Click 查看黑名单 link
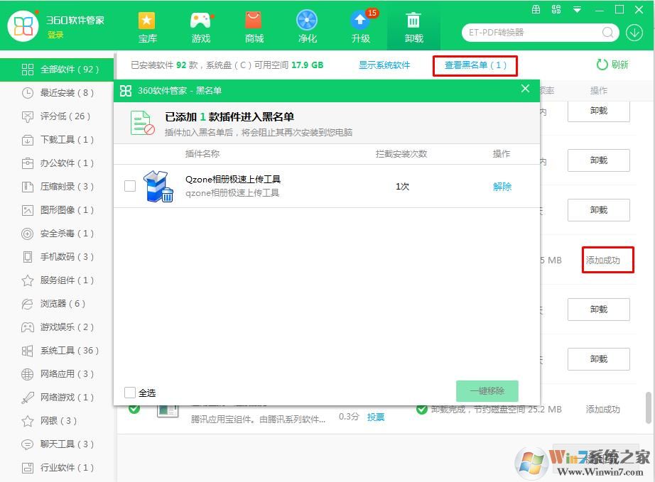 coord(475,65)
